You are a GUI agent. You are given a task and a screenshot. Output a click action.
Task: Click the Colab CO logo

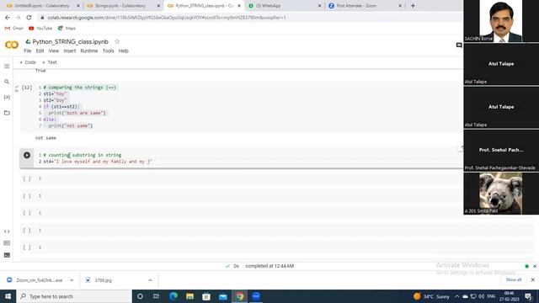pyautogui.click(x=12, y=45)
